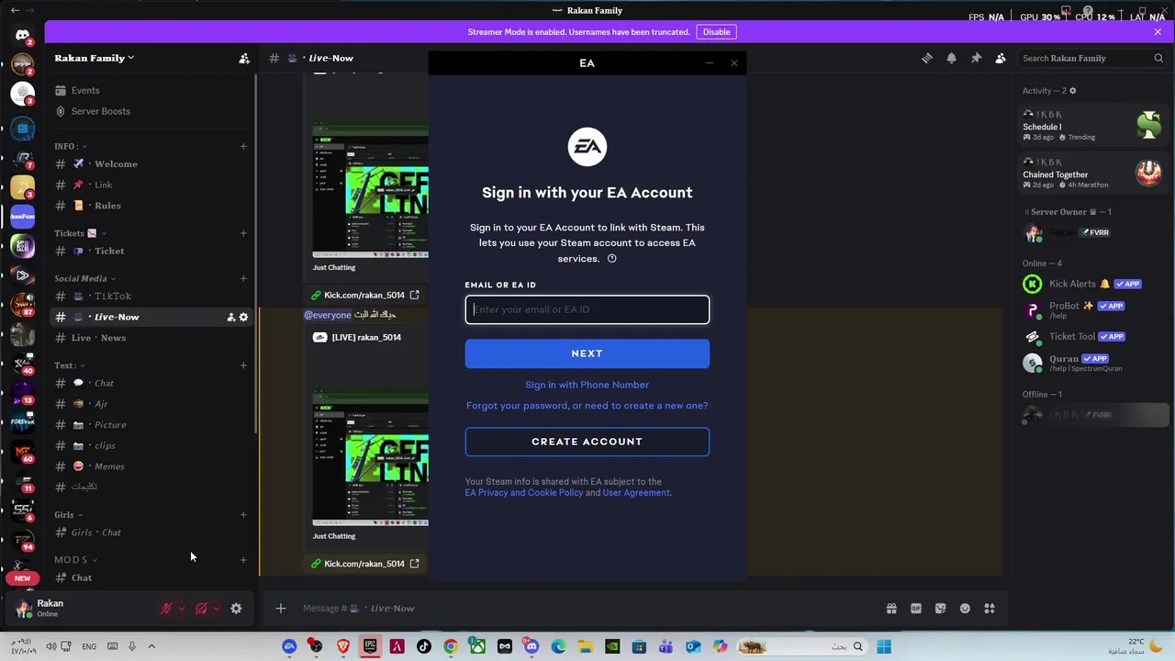This screenshot has width=1175, height=661.
Task: Open Epic Games Launcher in taskbar
Action: click(x=370, y=646)
